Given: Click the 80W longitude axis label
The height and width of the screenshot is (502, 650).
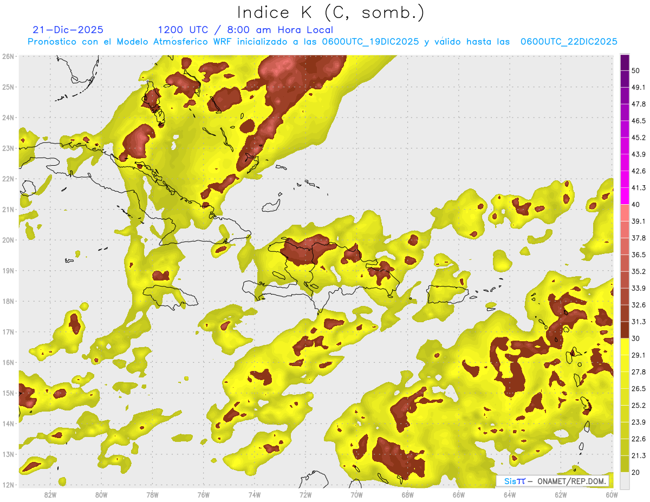Looking at the screenshot, I should (101, 494).
